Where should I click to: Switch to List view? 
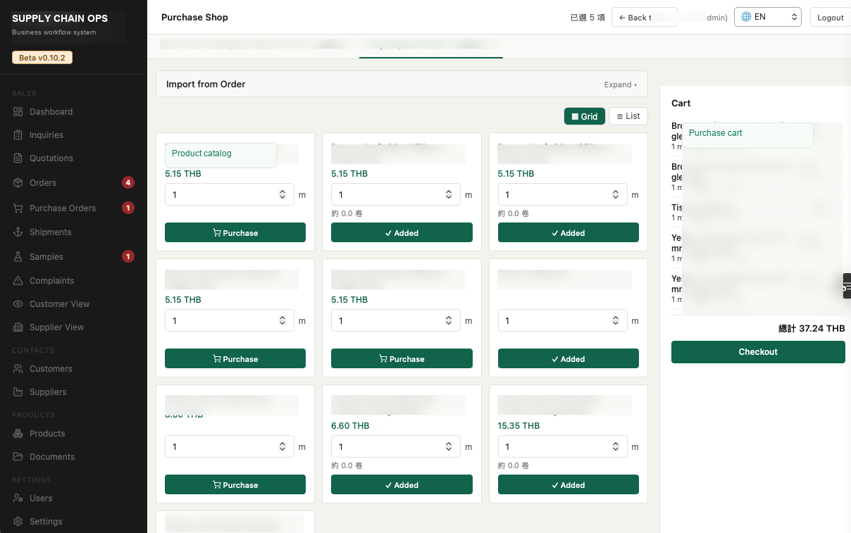(628, 116)
